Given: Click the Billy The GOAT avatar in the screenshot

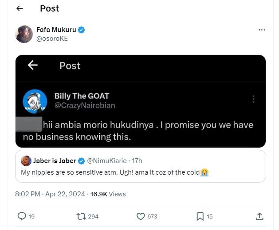Looking at the screenshot, I should click(x=35, y=101).
